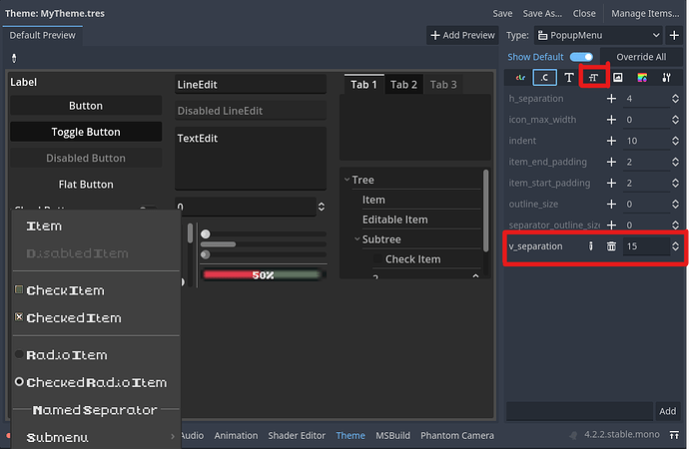The height and width of the screenshot is (449, 689).
Task: Select the Color data type tab icon
Action: tap(520, 78)
